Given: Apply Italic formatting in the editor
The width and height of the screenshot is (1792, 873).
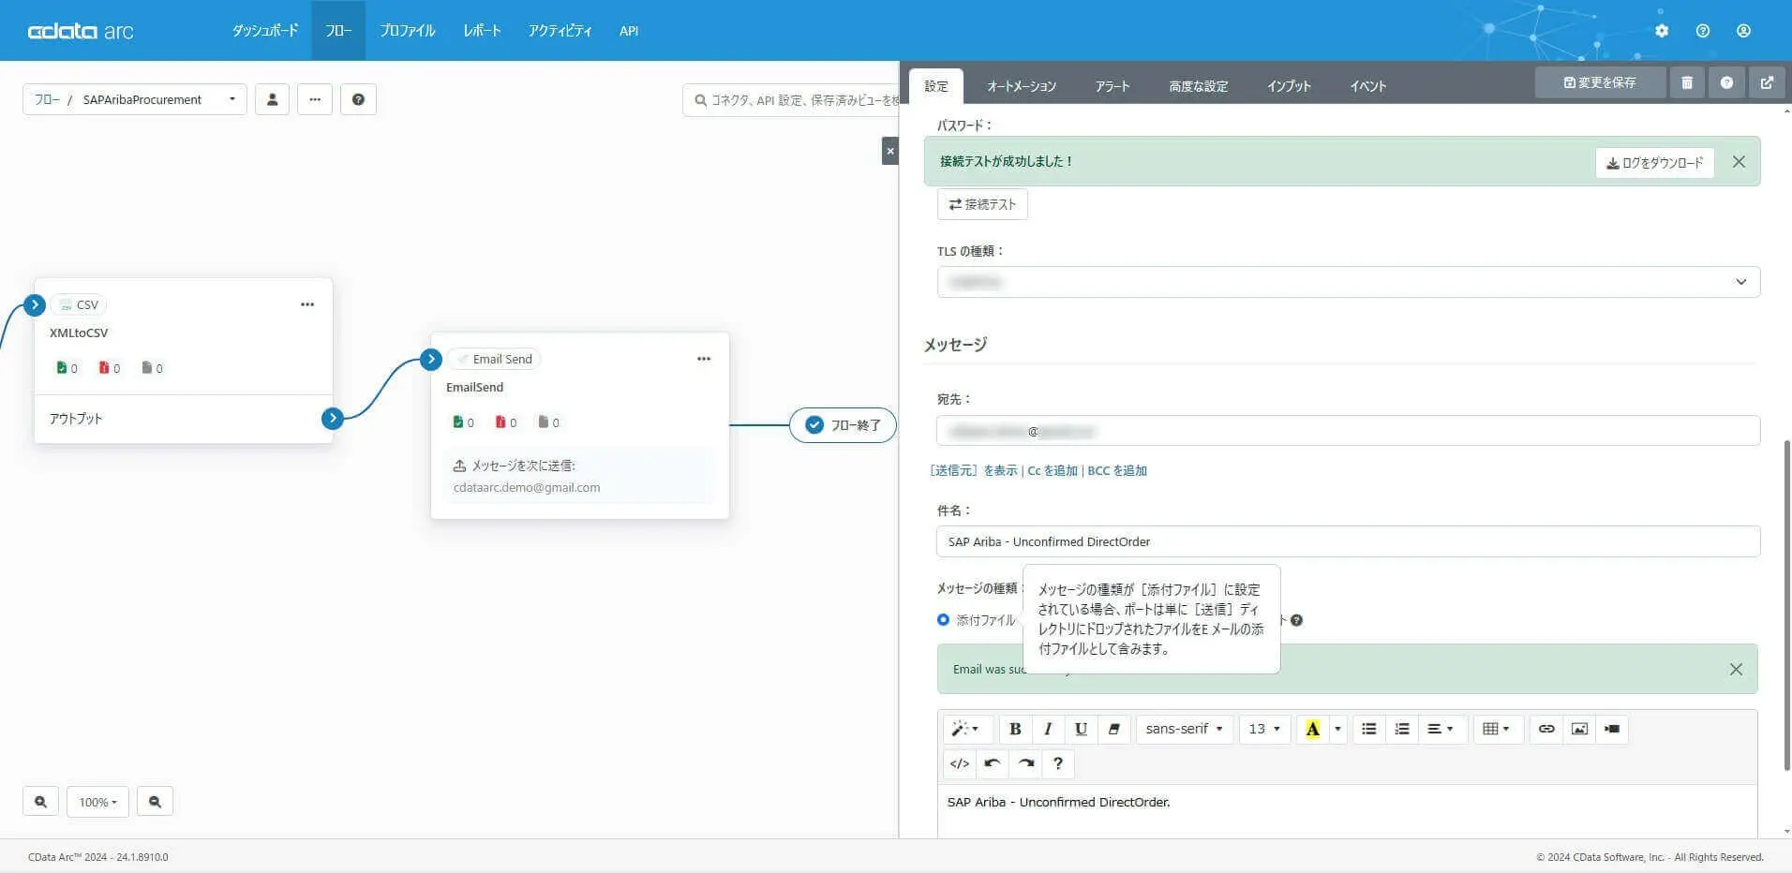Looking at the screenshot, I should click(1048, 729).
